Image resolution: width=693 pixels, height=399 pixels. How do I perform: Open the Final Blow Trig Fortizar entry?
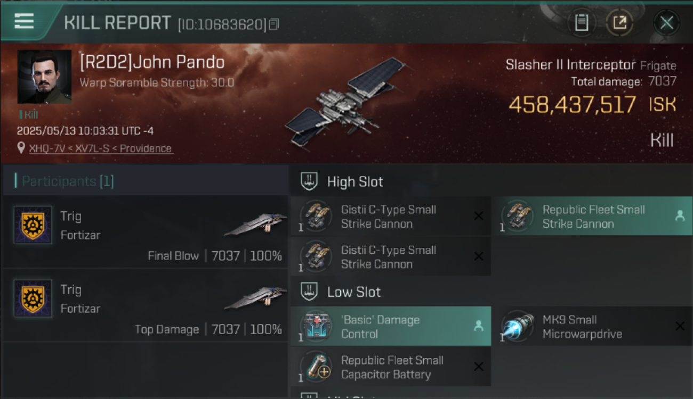(146, 231)
